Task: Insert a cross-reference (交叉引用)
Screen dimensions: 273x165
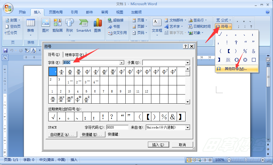Action: point(117,33)
